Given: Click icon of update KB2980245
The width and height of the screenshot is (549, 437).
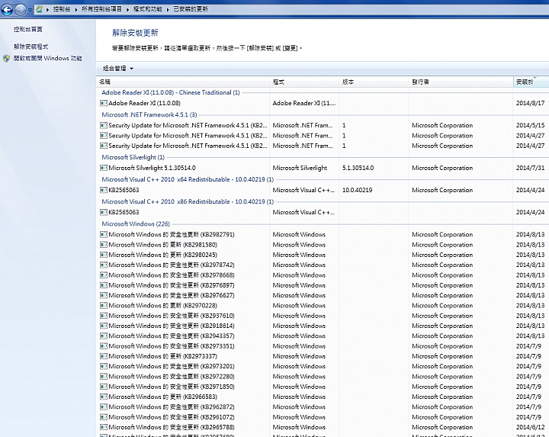Looking at the screenshot, I should click(104, 255).
